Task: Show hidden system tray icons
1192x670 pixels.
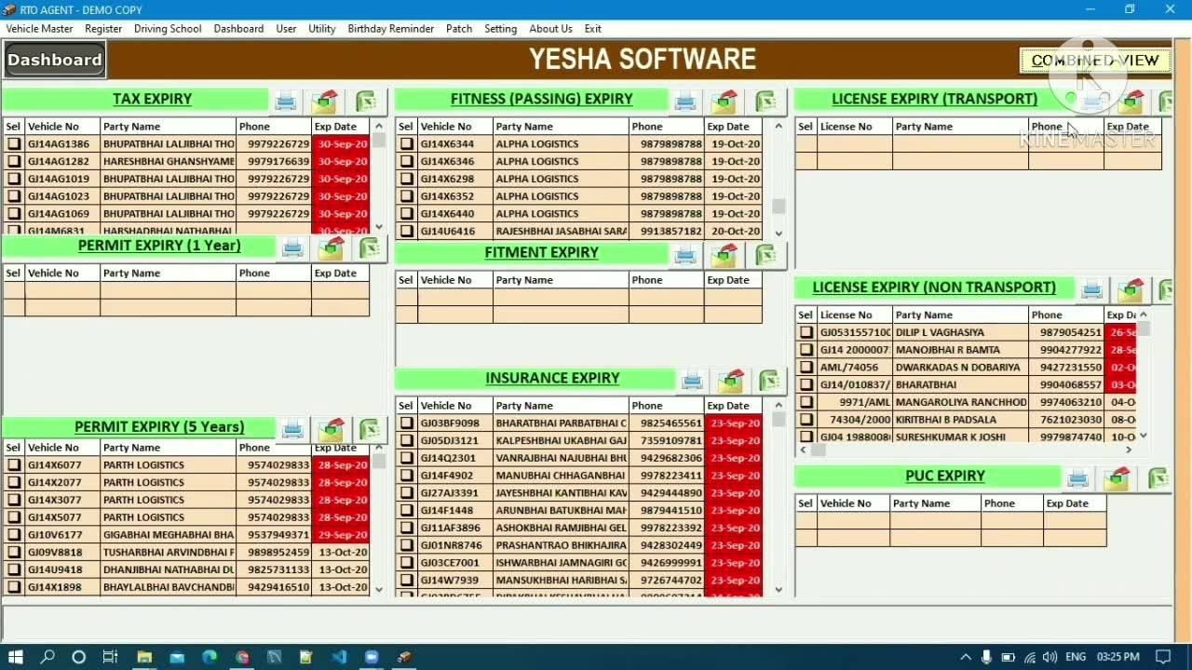Action: pyautogui.click(x=966, y=657)
